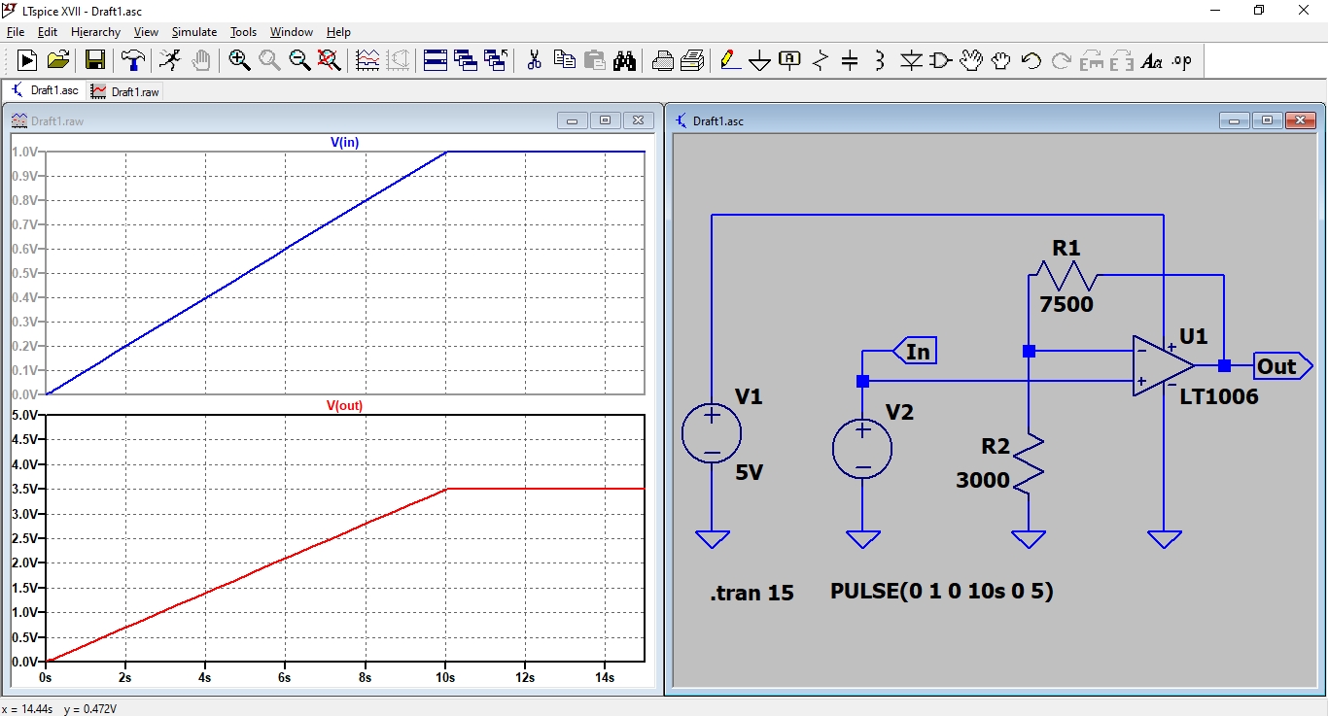Maximize the Draft1.raw plot window
Image resolution: width=1328 pixels, height=716 pixels.
pos(605,120)
